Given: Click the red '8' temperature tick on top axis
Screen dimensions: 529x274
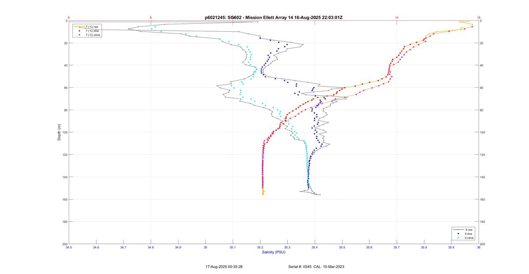Looking at the screenshot, I should 151,18.
